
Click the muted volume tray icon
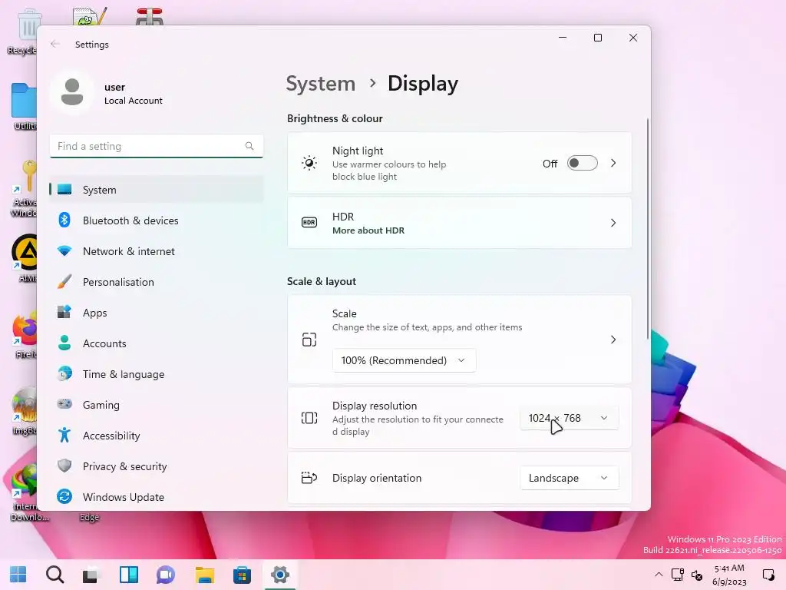click(697, 575)
